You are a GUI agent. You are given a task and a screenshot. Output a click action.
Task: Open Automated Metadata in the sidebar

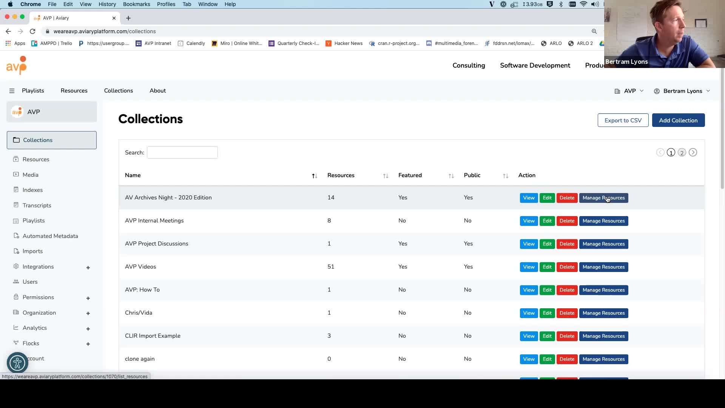point(50,236)
